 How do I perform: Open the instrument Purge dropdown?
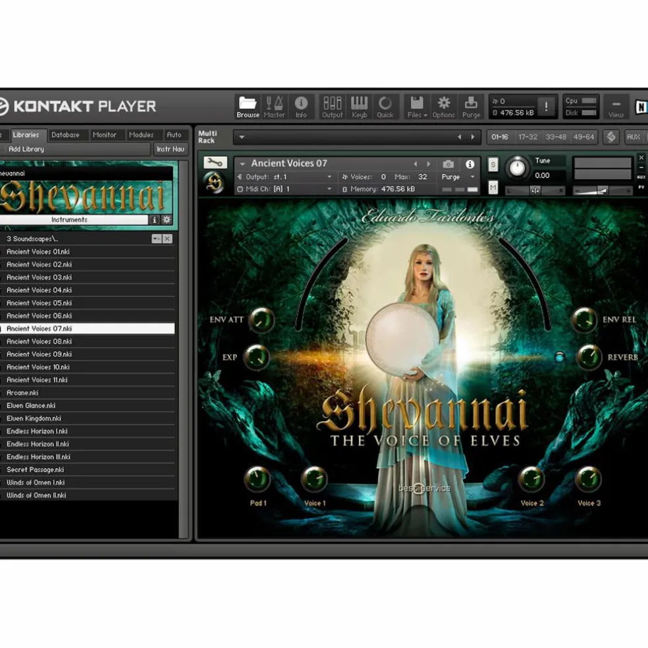tap(472, 177)
